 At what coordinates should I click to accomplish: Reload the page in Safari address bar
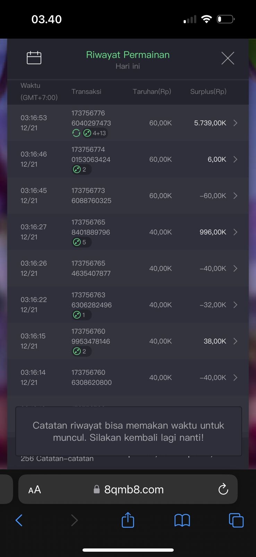223,489
